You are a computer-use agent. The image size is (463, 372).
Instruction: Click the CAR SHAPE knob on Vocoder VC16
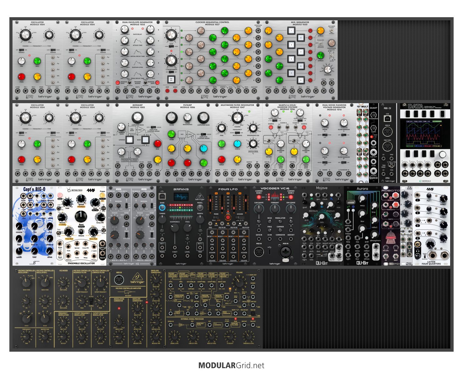click(259, 209)
